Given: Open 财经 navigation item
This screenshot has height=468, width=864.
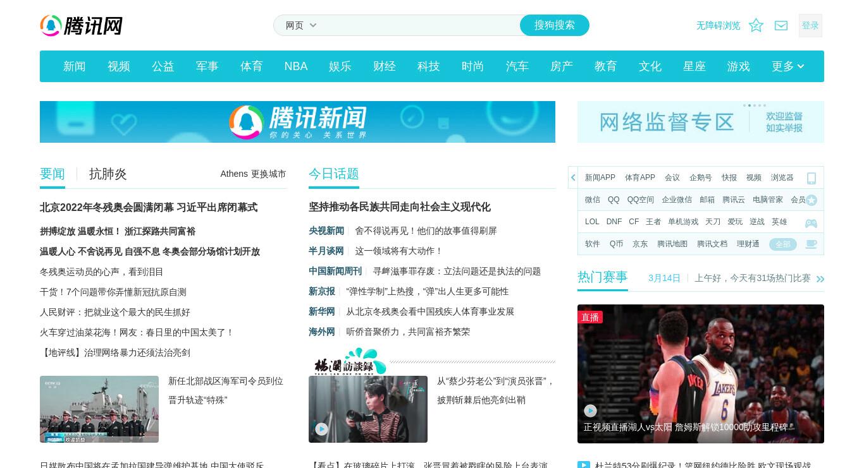Looking at the screenshot, I should coord(385,66).
